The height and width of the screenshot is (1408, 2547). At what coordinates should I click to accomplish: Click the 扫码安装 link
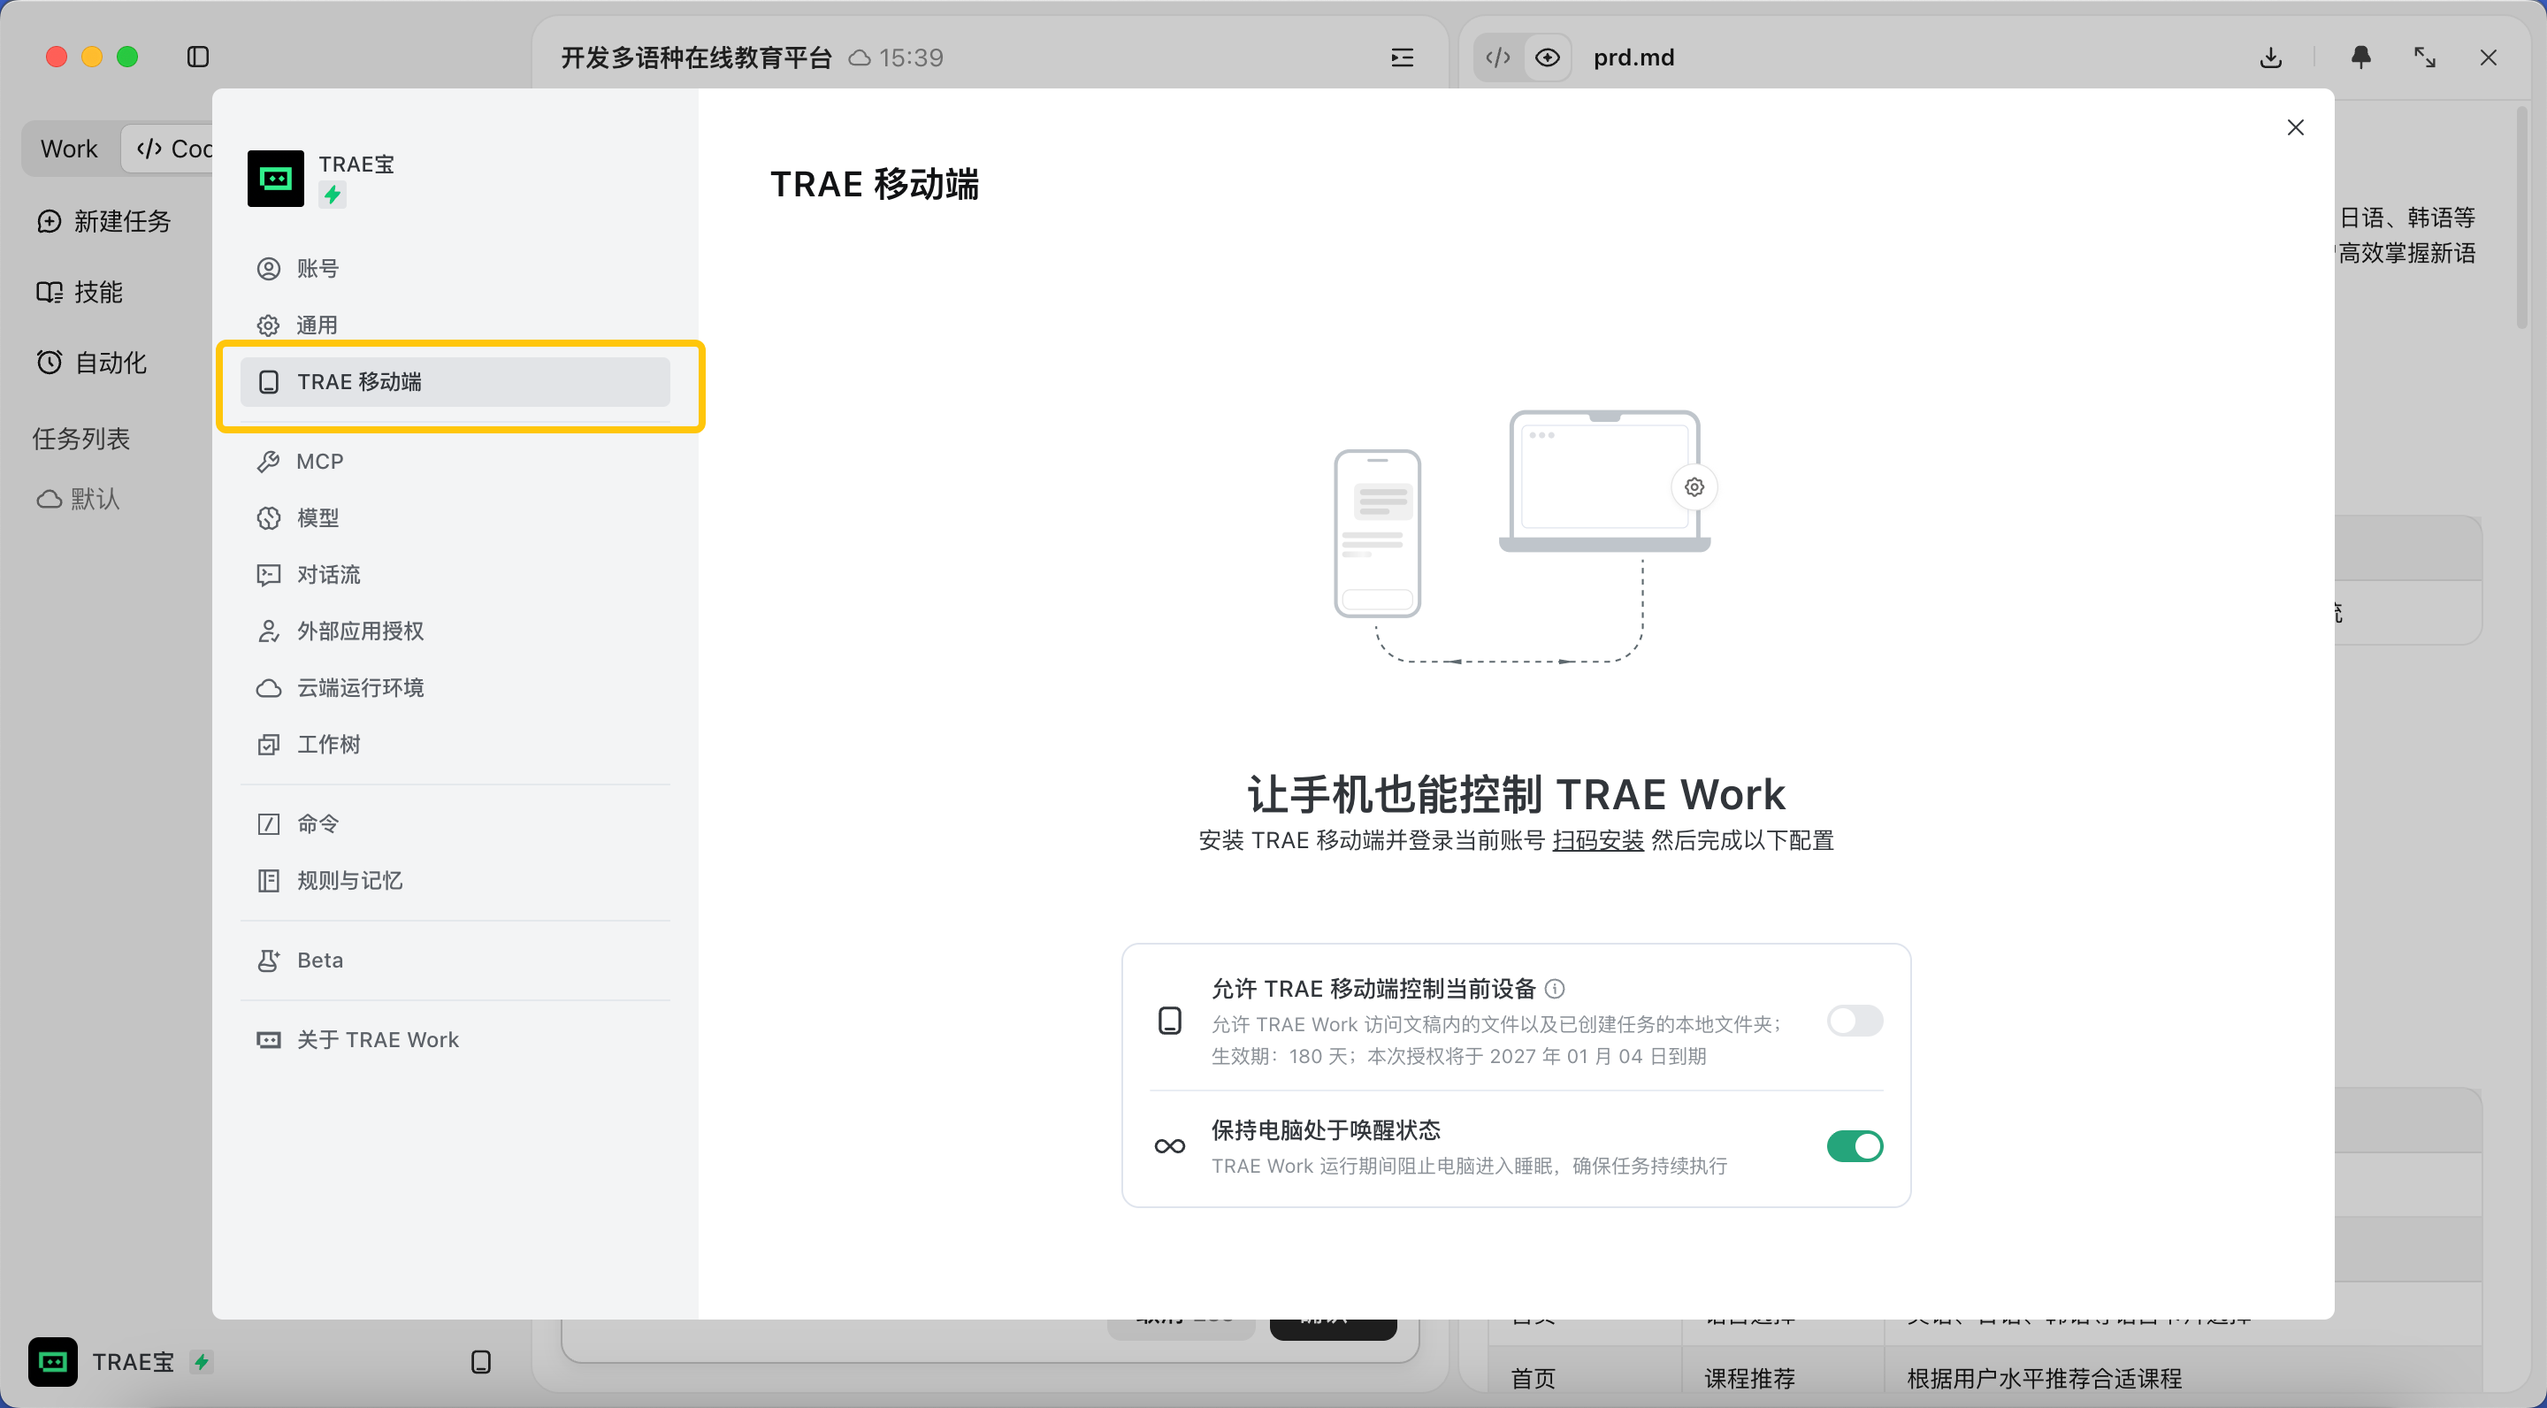pos(1598,840)
